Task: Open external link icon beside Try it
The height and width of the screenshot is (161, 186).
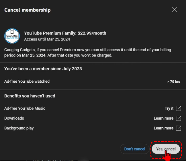Action: 179,108
